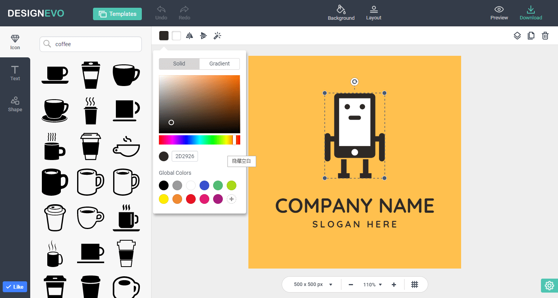Open the Templates gallery
Image resolution: width=558 pixels, height=298 pixels.
coord(117,14)
